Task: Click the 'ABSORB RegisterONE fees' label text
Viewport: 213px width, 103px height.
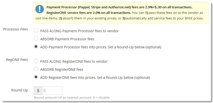Action: pos(62,70)
